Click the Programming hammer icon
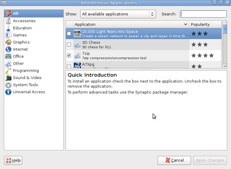 coord(8,71)
